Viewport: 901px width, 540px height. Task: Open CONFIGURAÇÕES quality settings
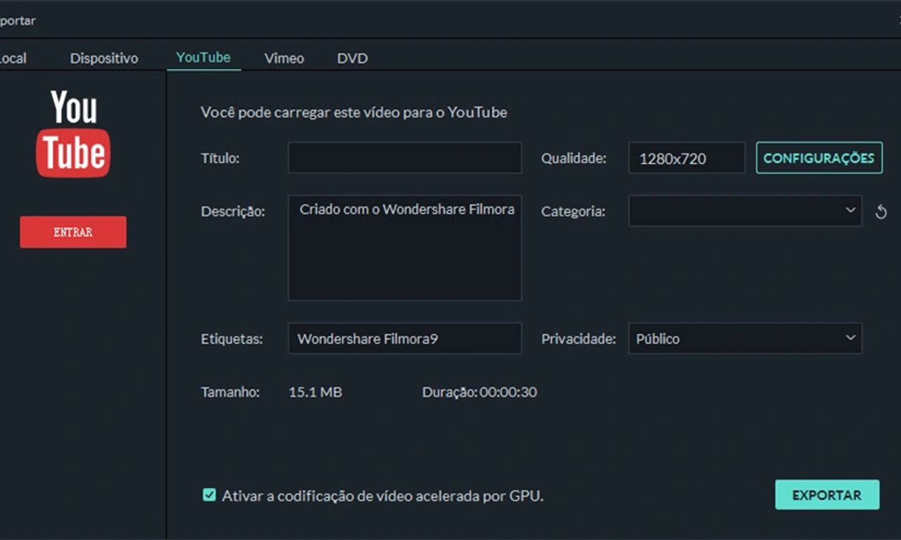819,158
